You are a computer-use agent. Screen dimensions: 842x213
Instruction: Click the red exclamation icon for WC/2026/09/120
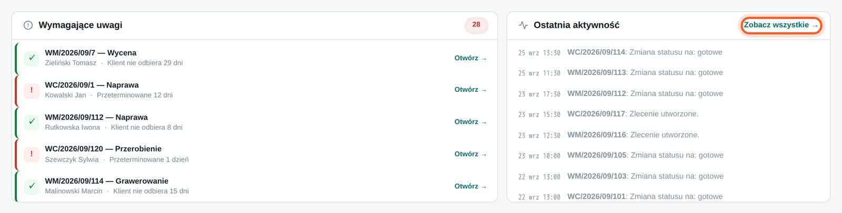point(32,154)
